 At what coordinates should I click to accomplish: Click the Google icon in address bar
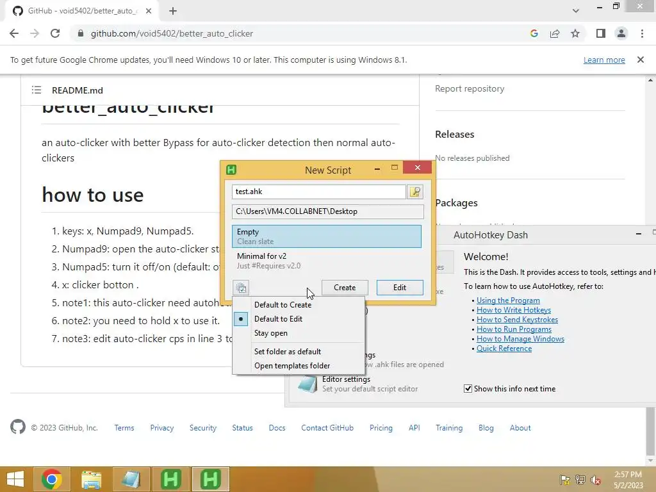[x=534, y=33]
